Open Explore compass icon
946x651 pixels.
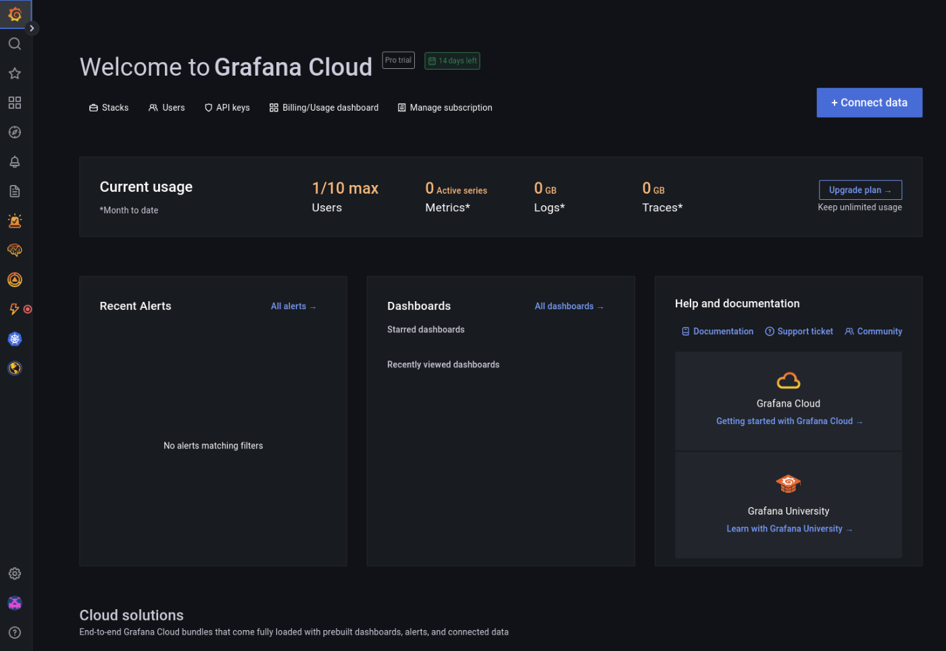[15, 132]
